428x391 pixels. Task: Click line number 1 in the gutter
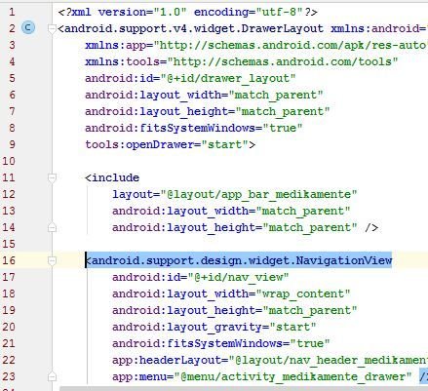pos(12,12)
